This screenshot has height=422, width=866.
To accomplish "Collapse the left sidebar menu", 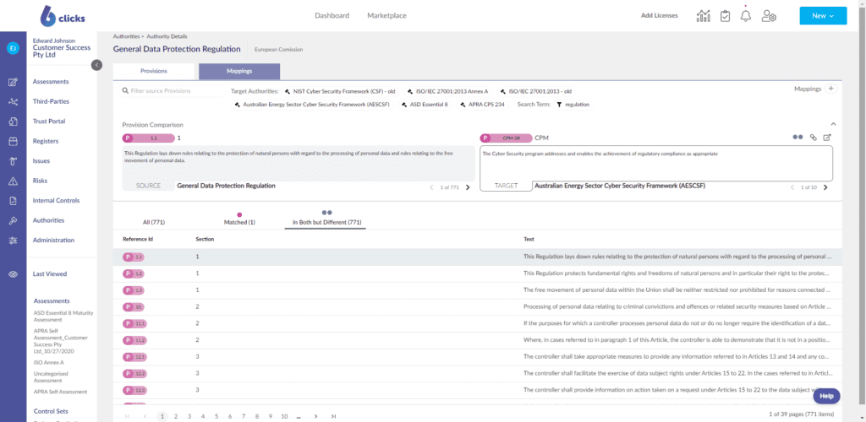I will click(96, 65).
